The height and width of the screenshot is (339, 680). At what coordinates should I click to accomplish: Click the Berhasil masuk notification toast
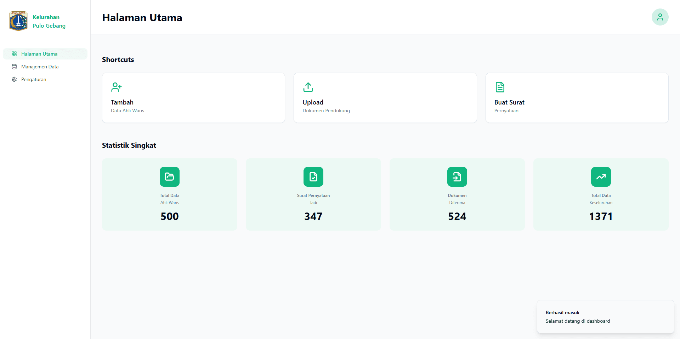(x=605, y=317)
